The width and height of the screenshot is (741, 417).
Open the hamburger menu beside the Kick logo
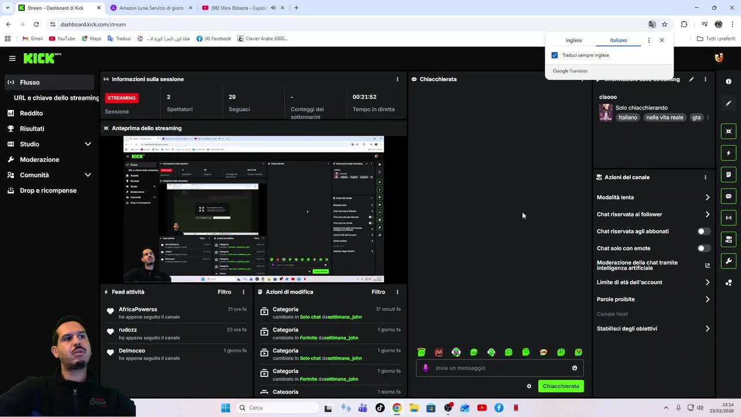point(12,58)
